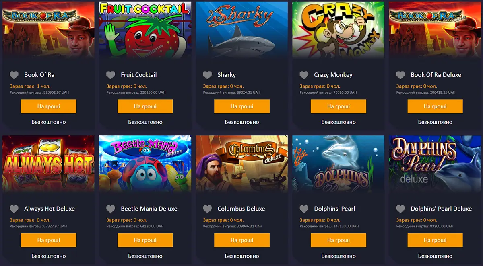Open free Безкоштовно mode for Crazy Monkey

tap(339, 122)
